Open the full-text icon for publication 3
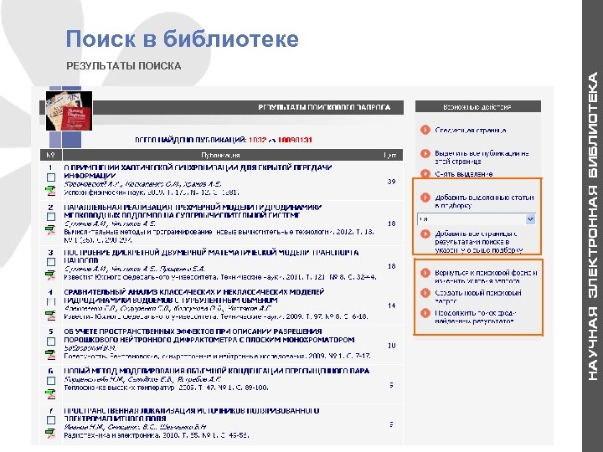The height and width of the screenshot is (452, 603). pos(50,275)
